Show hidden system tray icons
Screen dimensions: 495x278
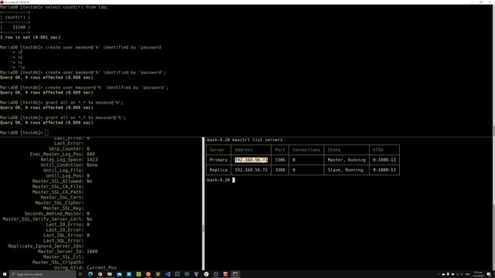pyautogui.click(x=439, y=274)
